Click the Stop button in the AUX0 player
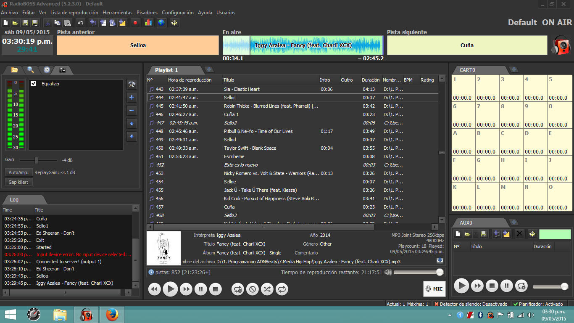The image size is (574, 323). click(492, 286)
